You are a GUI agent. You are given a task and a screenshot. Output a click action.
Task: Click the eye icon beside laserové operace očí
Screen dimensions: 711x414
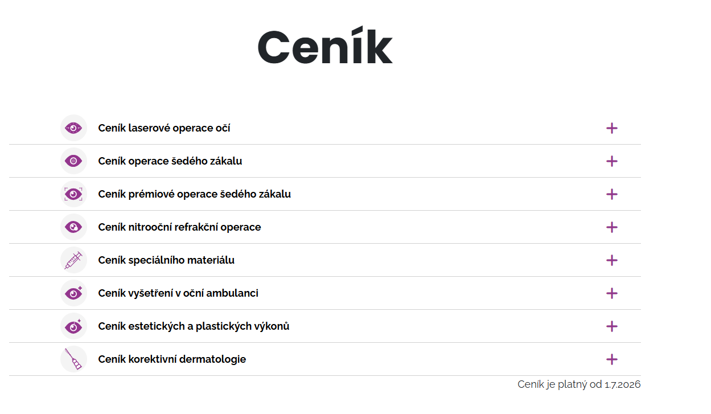[73, 128]
